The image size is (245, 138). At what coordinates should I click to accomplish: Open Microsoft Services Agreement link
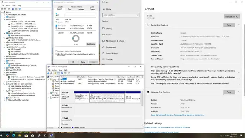click(x=178, y=115)
